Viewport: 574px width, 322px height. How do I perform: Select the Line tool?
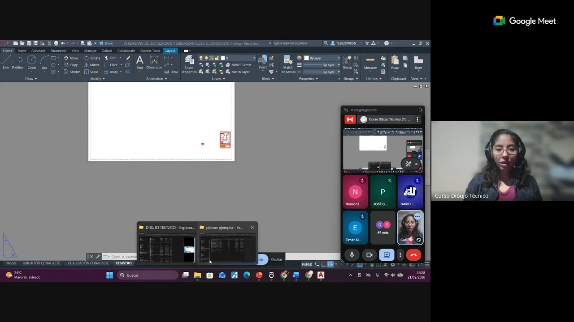point(6,63)
